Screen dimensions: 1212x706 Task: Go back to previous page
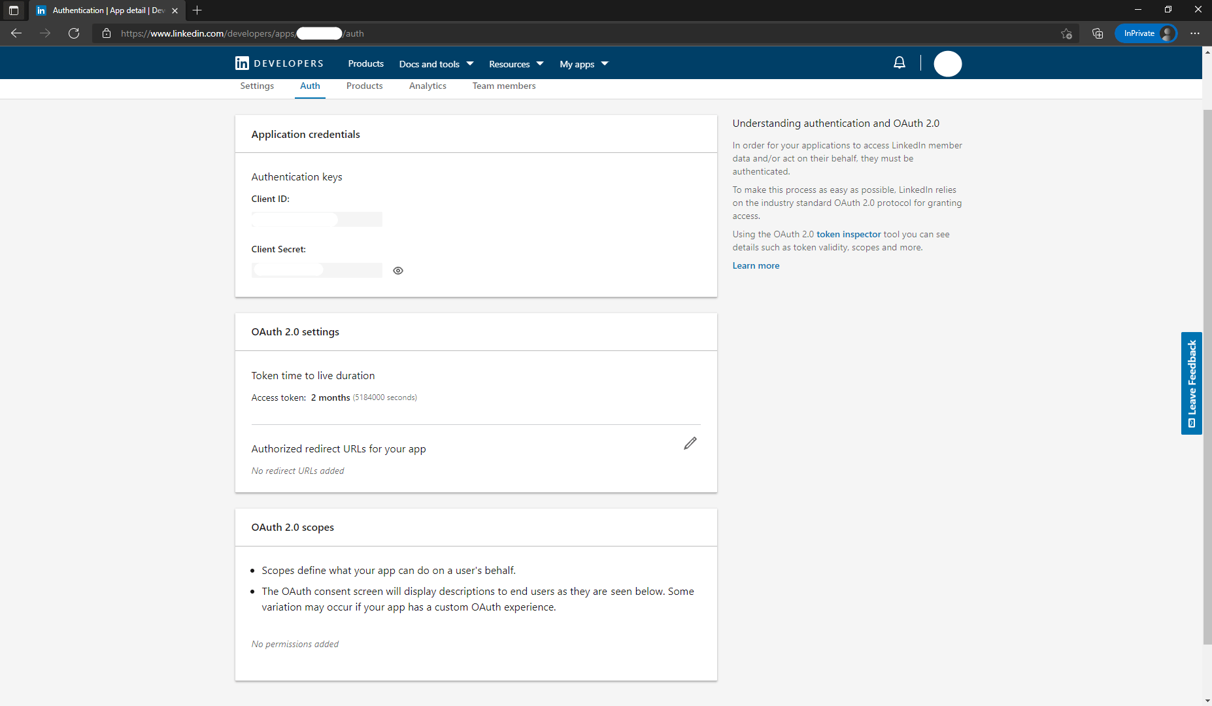pyautogui.click(x=16, y=33)
